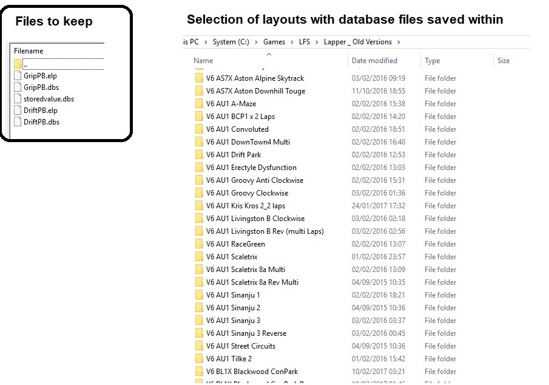Sort by the Type column header

pyautogui.click(x=433, y=61)
